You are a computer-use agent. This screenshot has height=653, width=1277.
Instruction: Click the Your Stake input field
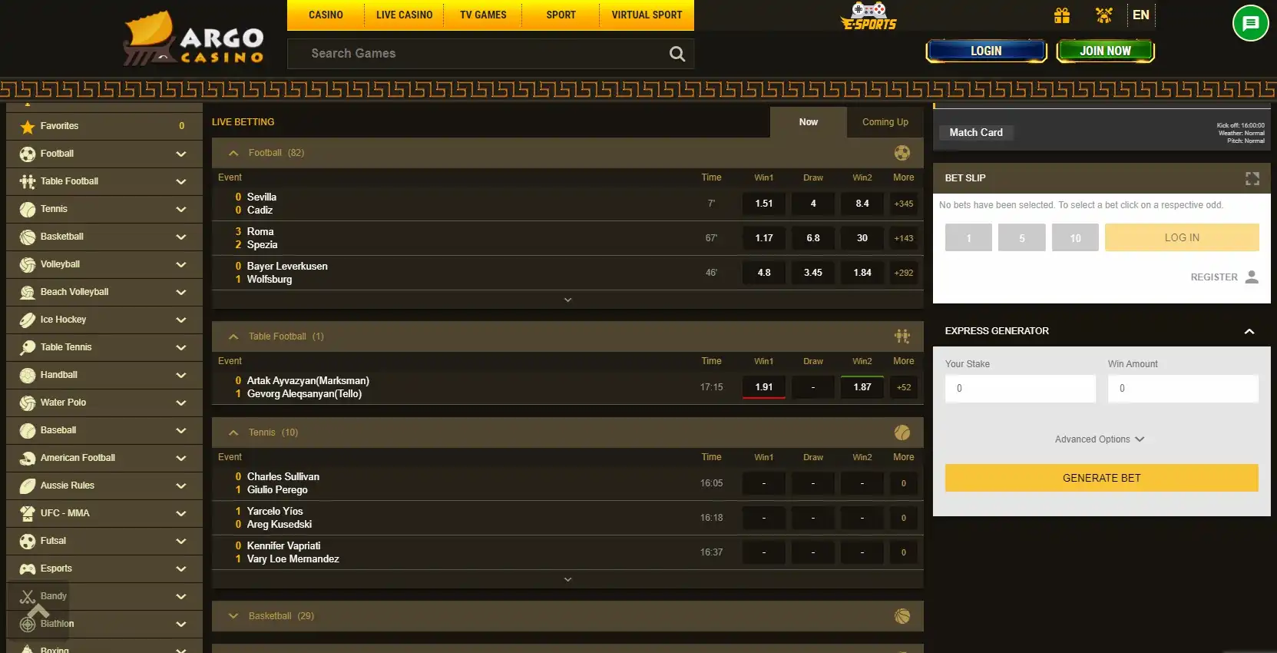click(x=1020, y=389)
